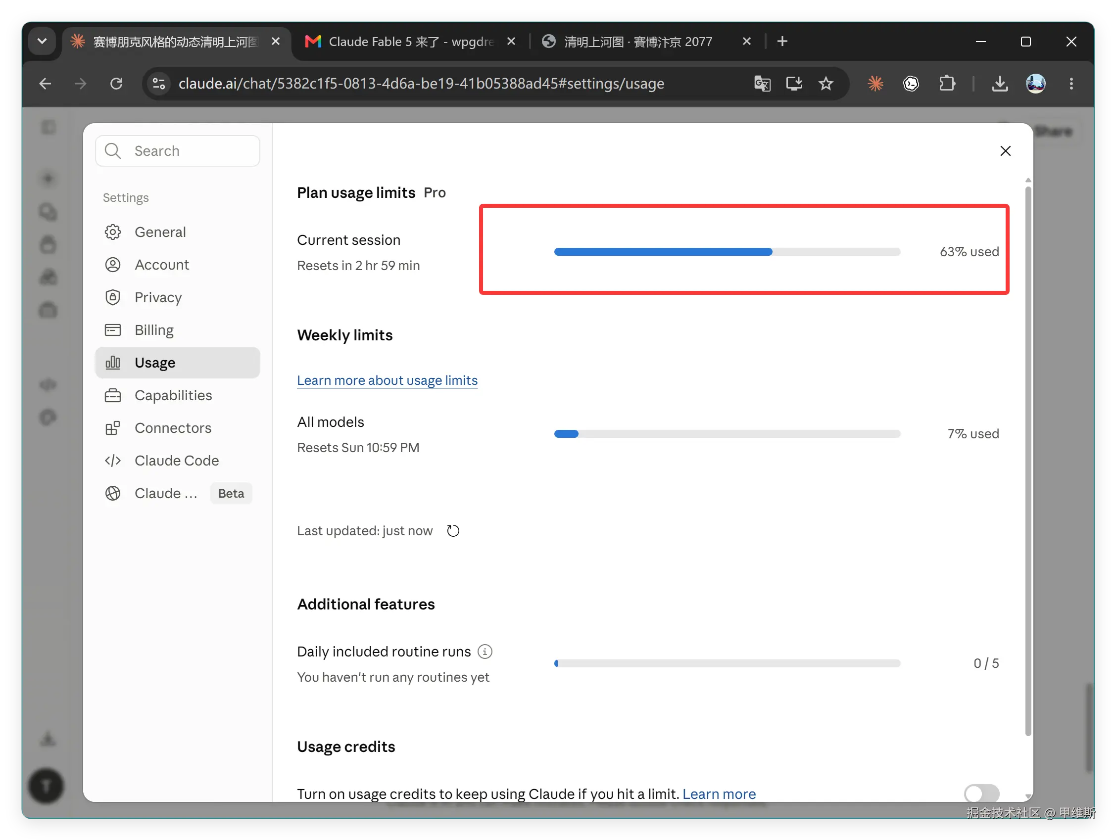Close the settings dialog with the X

click(1006, 151)
